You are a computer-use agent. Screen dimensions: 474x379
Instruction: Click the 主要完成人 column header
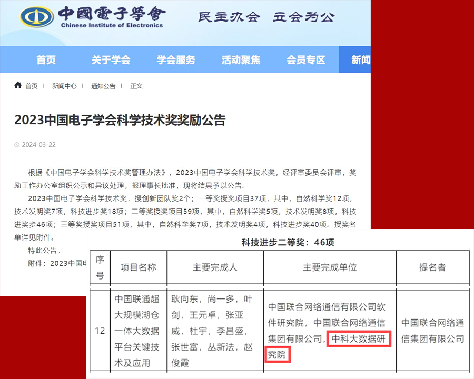click(215, 267)
